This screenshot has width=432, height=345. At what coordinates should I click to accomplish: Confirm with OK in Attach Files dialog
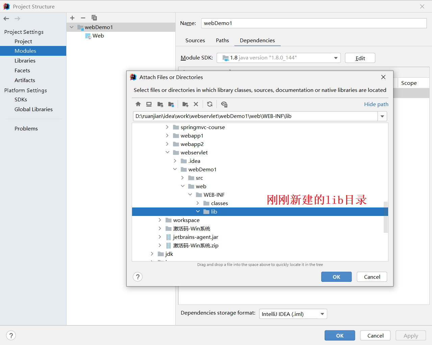[x=336, y=277]
